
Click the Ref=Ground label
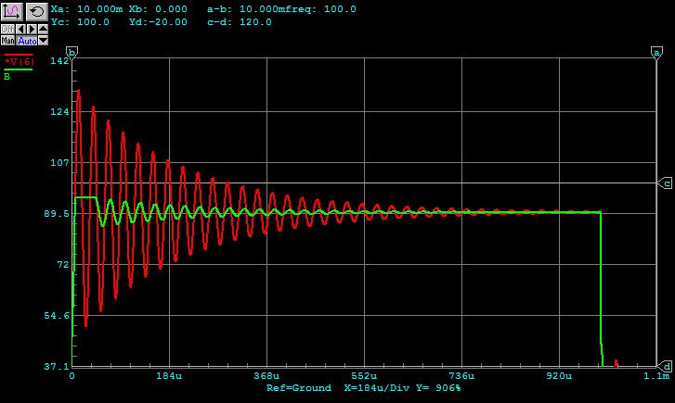[299, 387]
